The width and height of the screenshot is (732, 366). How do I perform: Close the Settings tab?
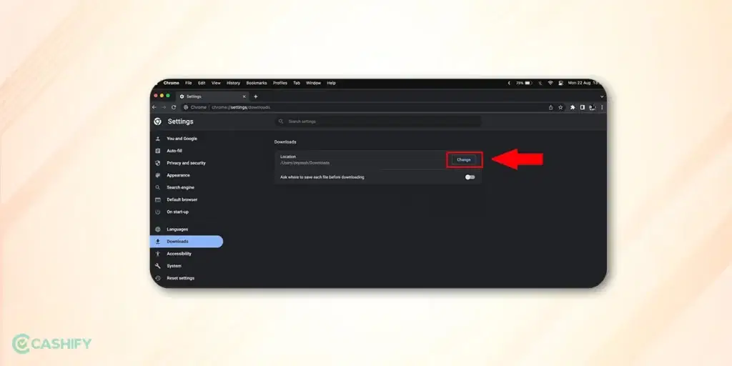(x=244, y=97)
